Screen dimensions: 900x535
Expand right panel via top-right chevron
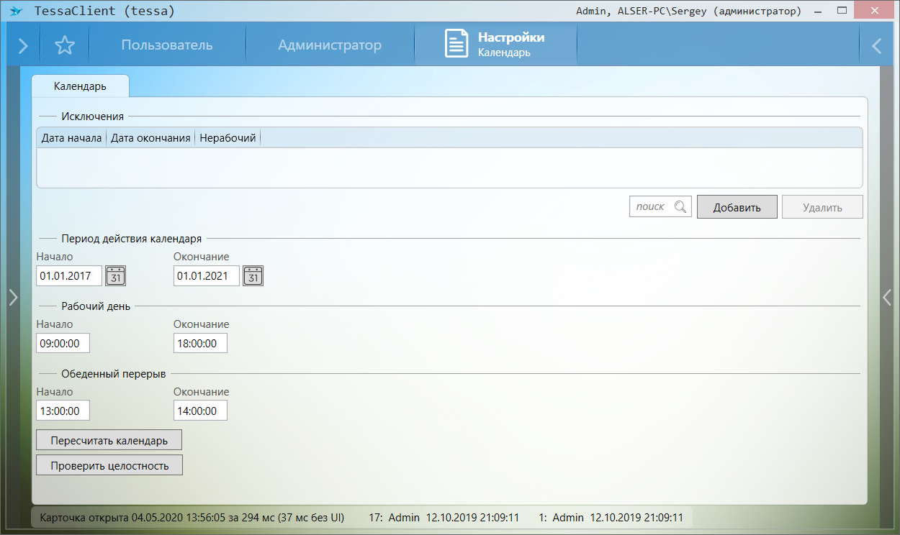coord(876,46)
